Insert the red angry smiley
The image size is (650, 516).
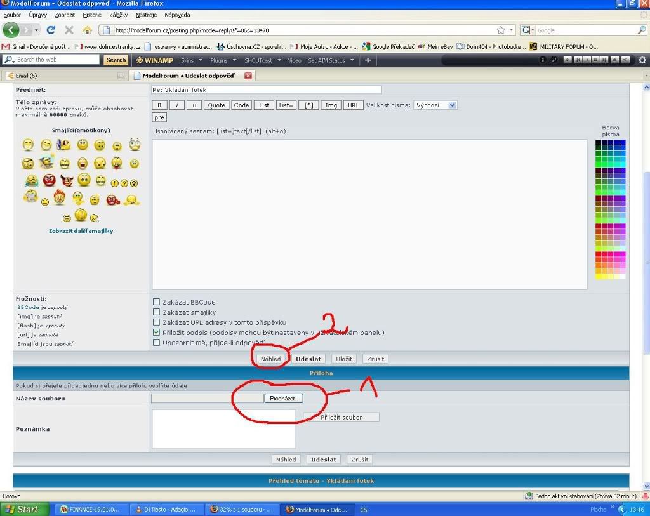click(49, 180)
